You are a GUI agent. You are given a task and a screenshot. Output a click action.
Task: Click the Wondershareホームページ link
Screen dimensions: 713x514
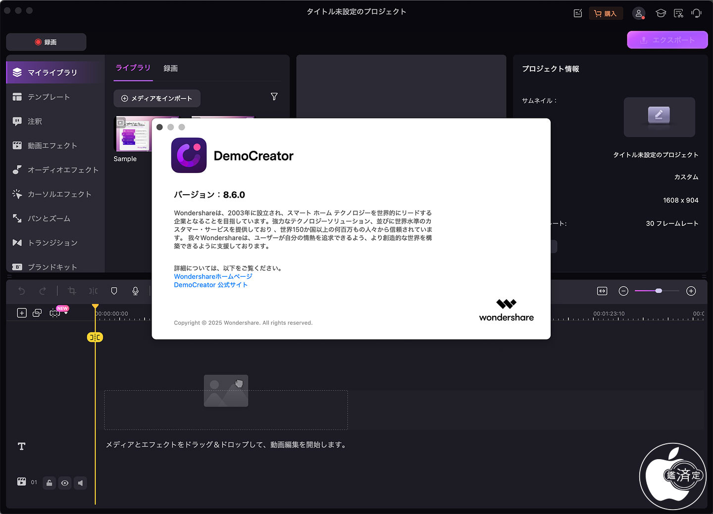click(213, 276)
